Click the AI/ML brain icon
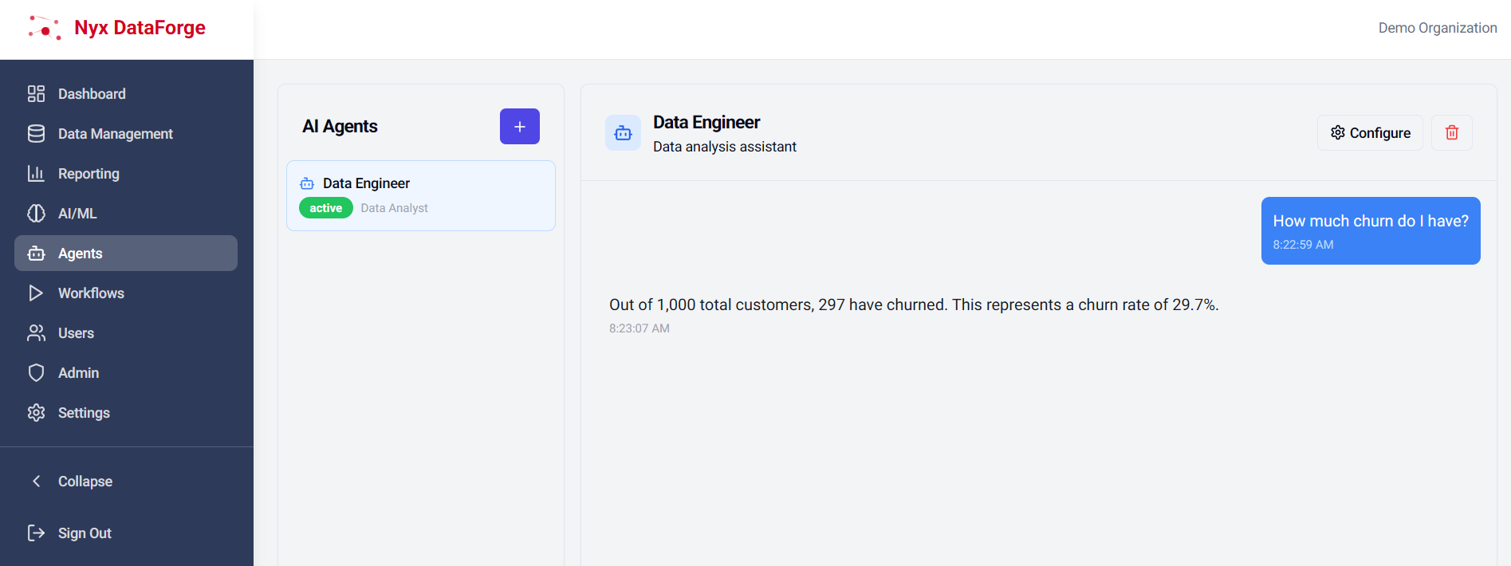Screen dimensions: 1511x566 click(x=36, y=214)
